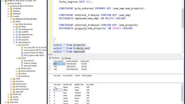Expand the Northwind database node

pyautogui.click(x=8, y=94)
